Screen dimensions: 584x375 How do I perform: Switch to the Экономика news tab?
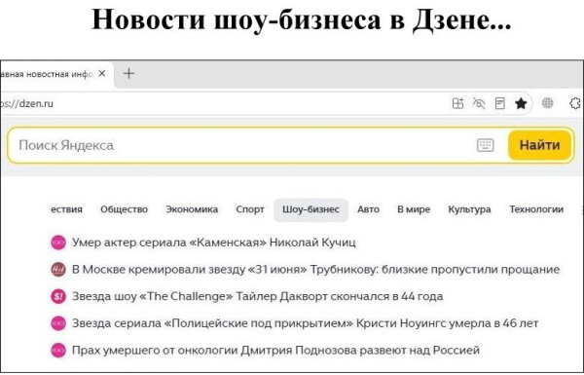click(192, 209)
